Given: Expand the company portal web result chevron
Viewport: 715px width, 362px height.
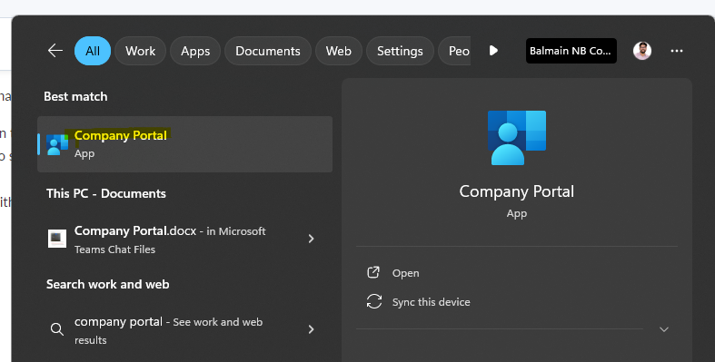Looking at the screenshot, I should (x=311, y=329).
